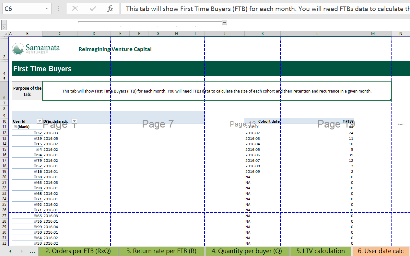Collapse pivot row for User Id 65
The image size is (410, 256).
tap(35, 216)
